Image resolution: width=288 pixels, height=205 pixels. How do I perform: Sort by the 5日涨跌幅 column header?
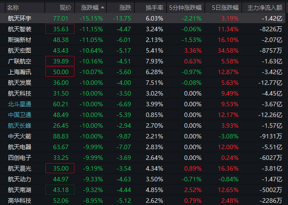click(225, 8)
